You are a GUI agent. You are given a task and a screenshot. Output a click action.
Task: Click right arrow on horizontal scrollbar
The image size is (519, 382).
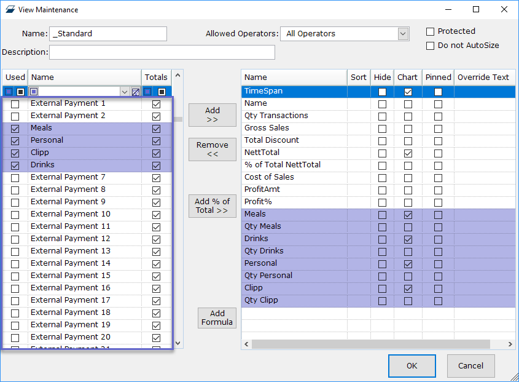tap(511, 344)
